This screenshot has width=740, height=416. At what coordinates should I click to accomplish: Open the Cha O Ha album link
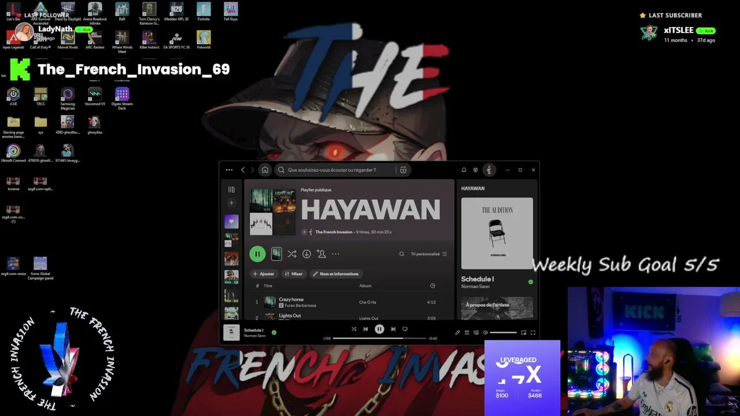[368, 302]
